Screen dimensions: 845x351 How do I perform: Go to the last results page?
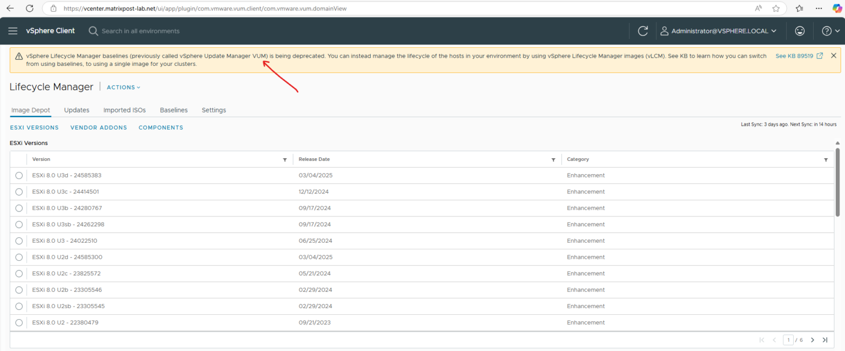point(825,339)
